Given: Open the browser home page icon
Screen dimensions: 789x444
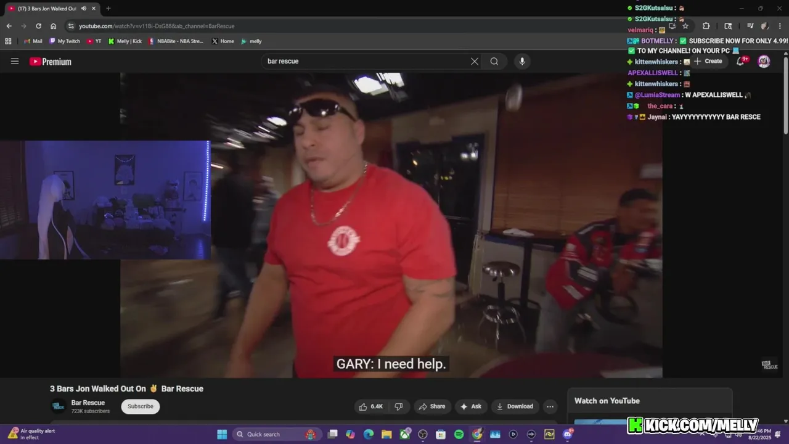Looking at the screenshot, I should (54, 26).
